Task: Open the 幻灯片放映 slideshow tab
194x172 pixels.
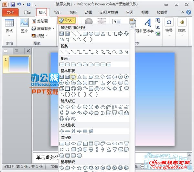Action: (x=109, y=12)
